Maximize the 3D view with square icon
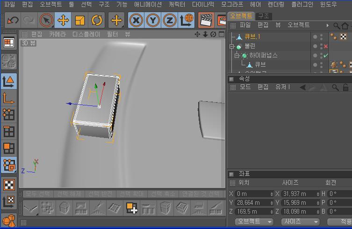This screenshot has width=352, height=229. click(222, 35)
